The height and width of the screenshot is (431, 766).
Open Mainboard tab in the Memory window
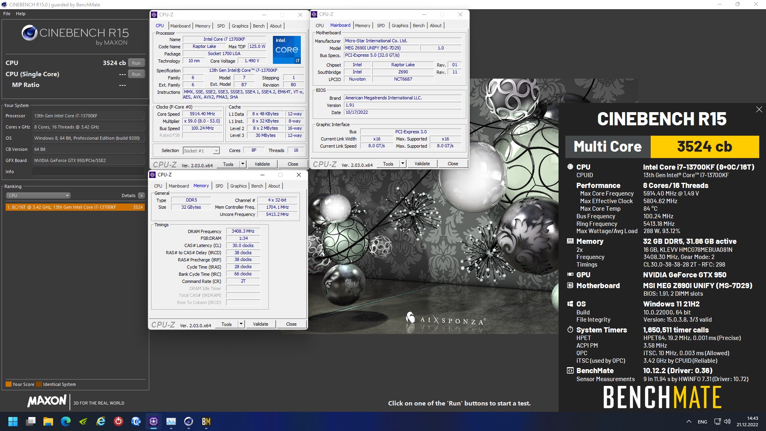179,186
